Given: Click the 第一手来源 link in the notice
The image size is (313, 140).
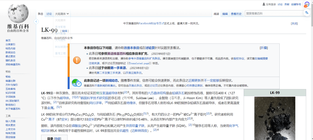Looking at the screenshot, I should 119,68.
